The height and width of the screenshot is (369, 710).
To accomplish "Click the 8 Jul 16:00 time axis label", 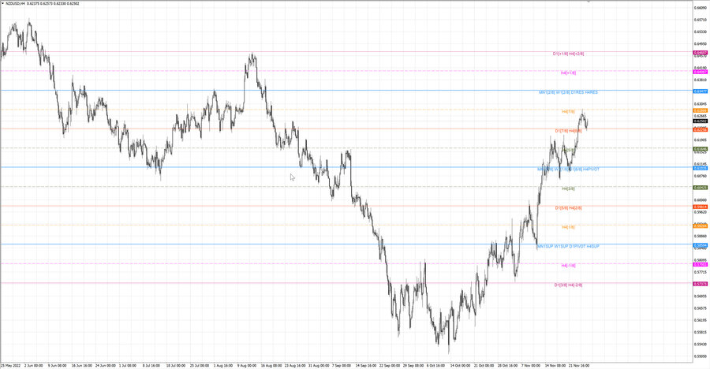I will [x=151, y=365].
